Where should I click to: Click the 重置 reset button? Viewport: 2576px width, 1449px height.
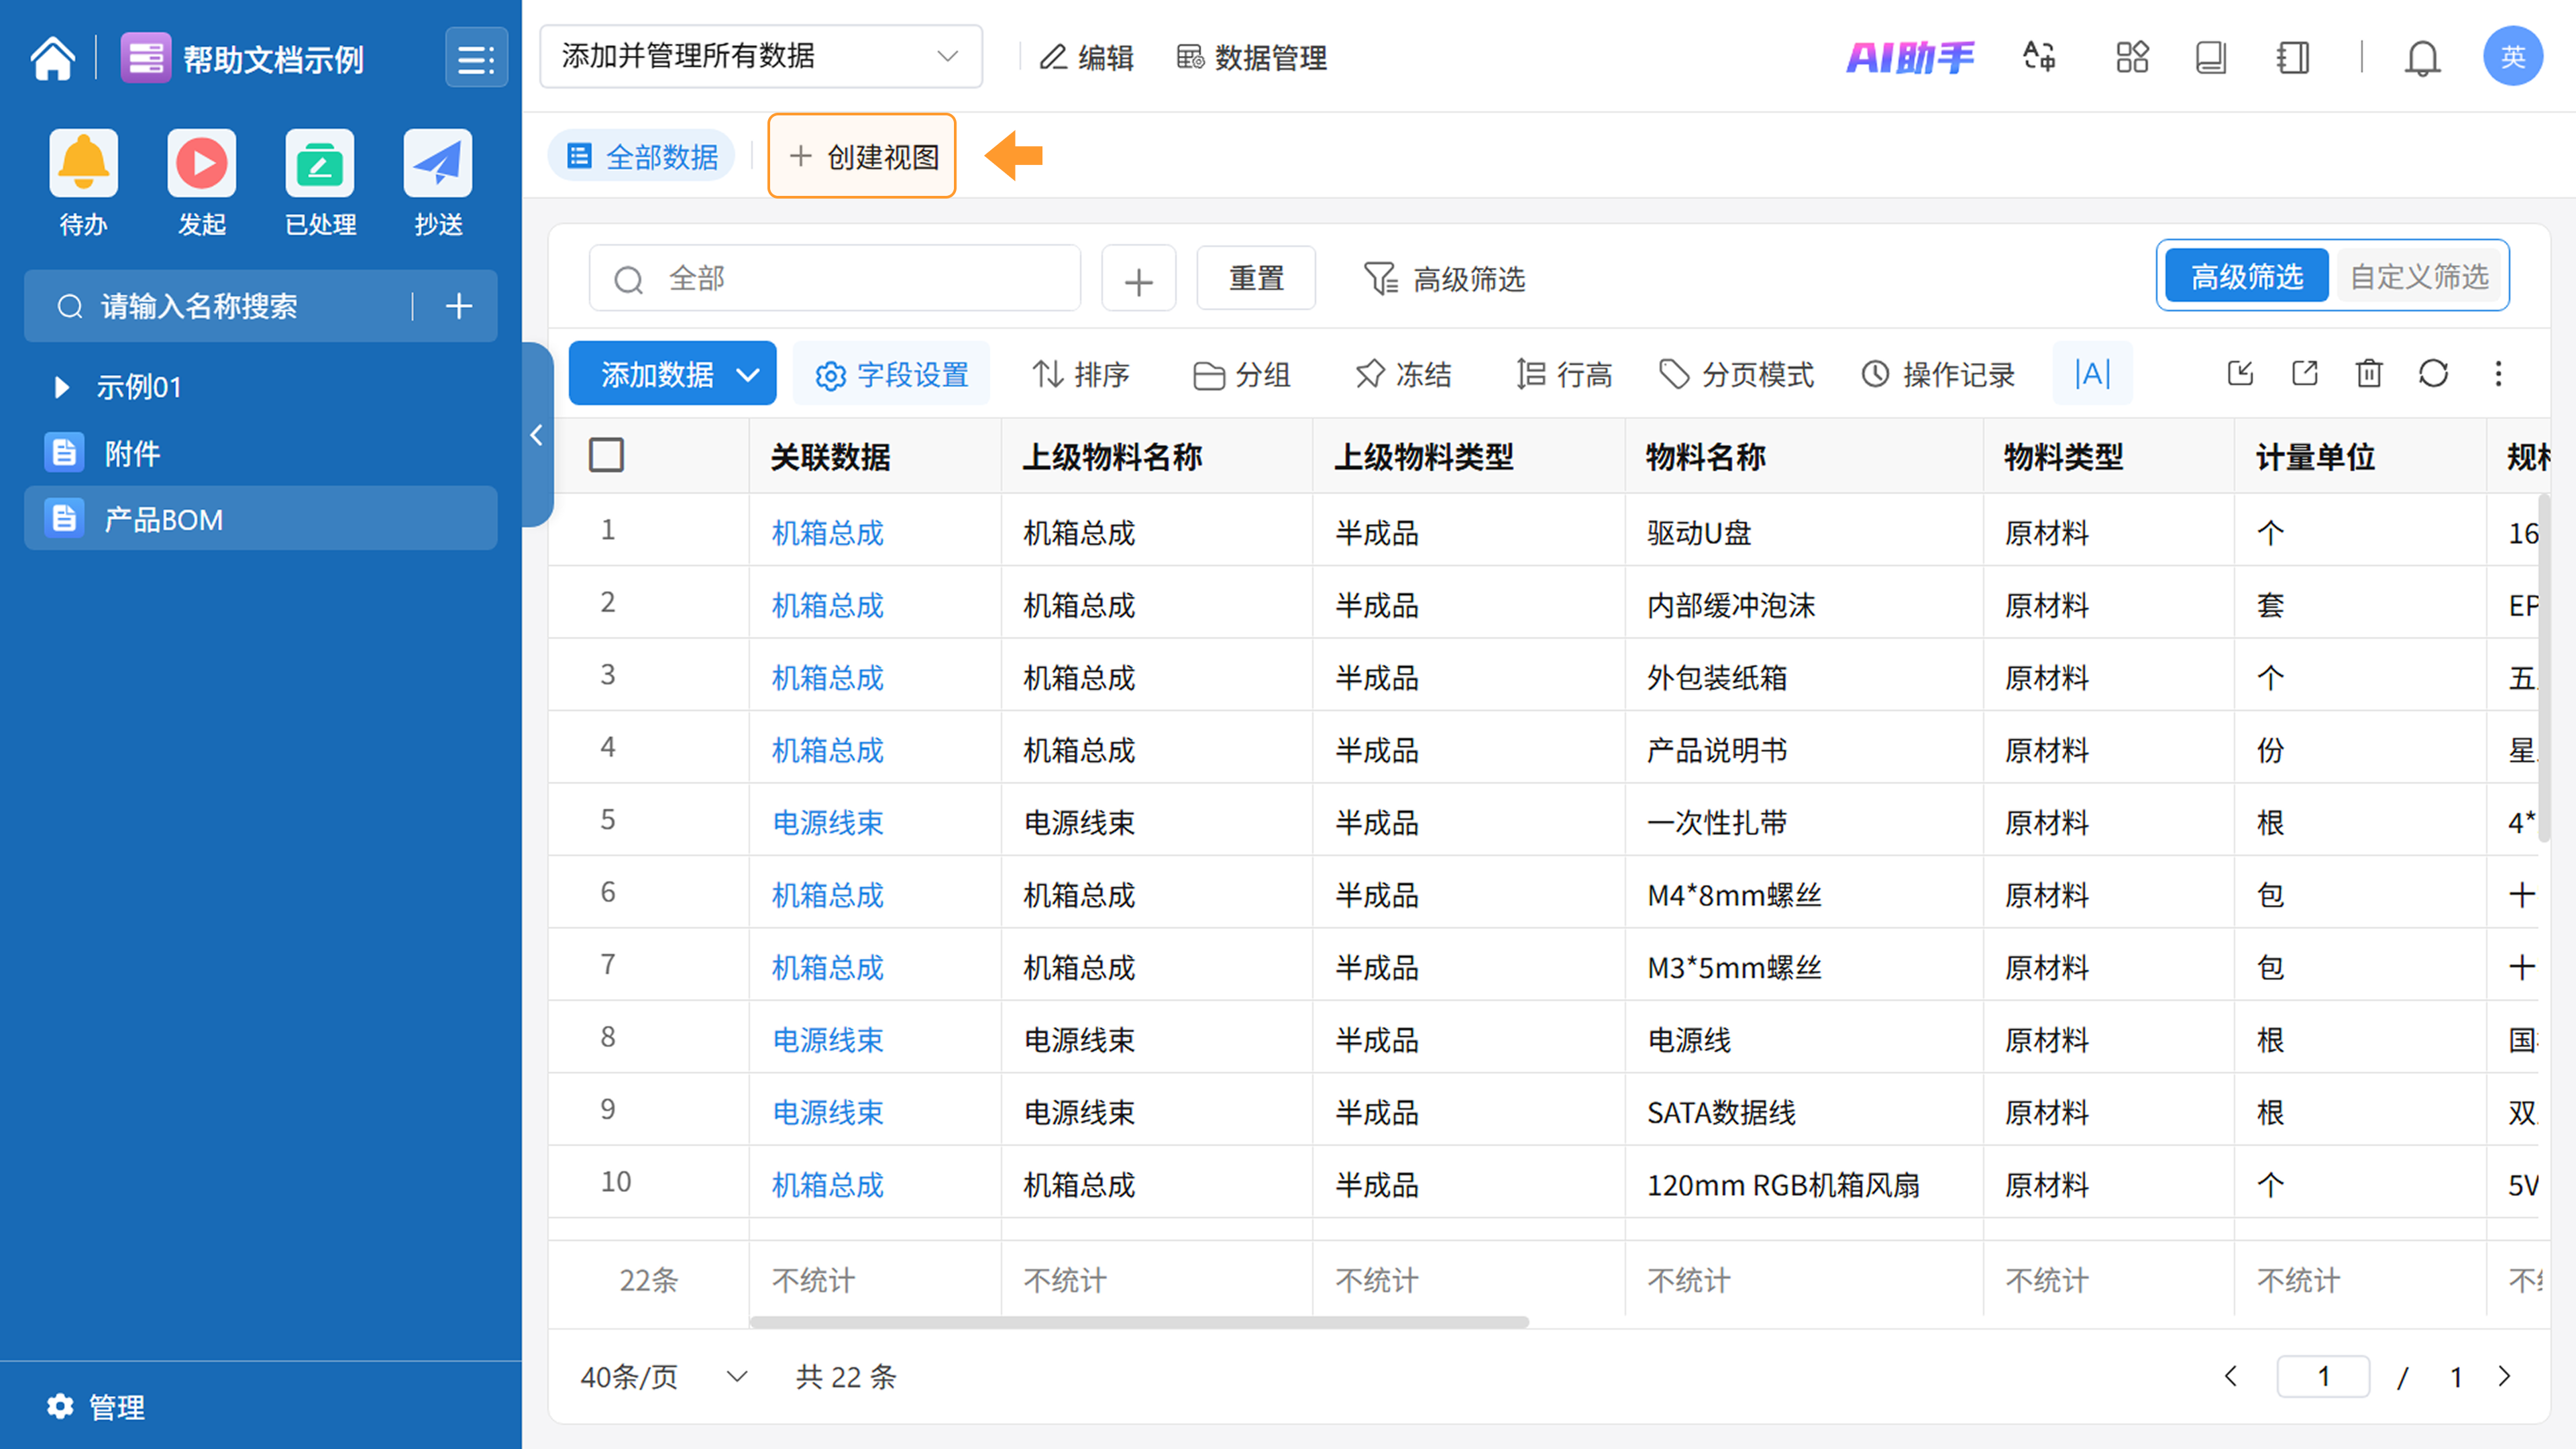click(1255, 278)
